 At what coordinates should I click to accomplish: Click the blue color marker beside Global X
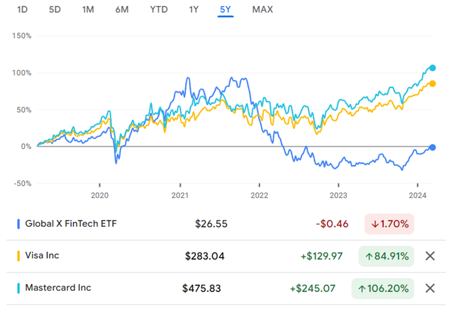[19, 224]
